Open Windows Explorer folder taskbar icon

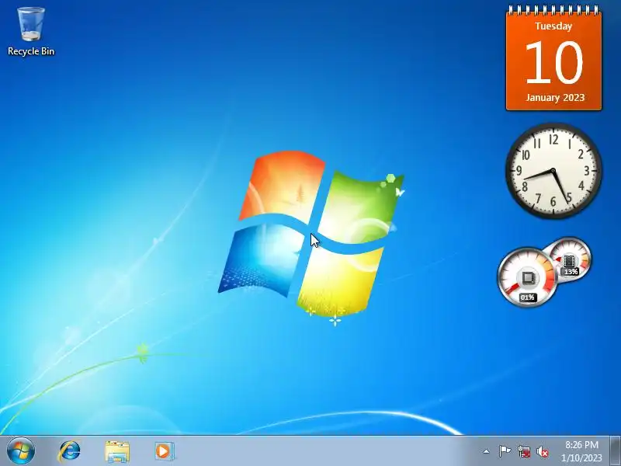click(117, 451)
